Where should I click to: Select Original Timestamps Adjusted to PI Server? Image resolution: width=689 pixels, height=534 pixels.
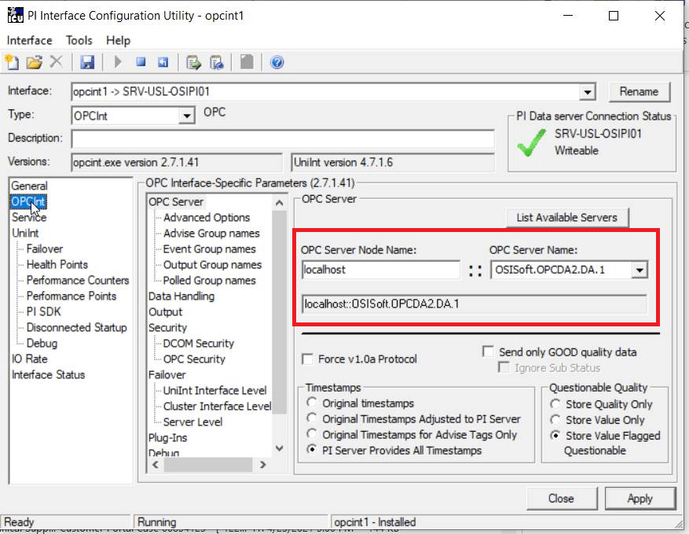click(x=312, y=418)
